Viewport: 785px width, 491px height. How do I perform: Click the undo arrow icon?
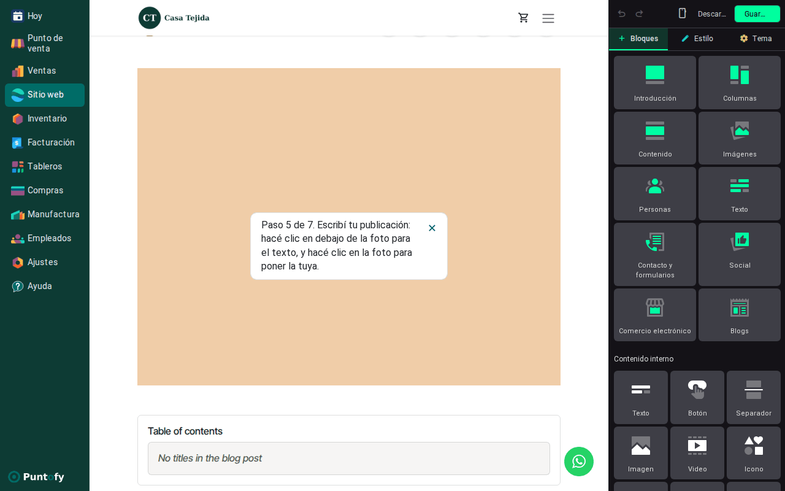point(622,14)
